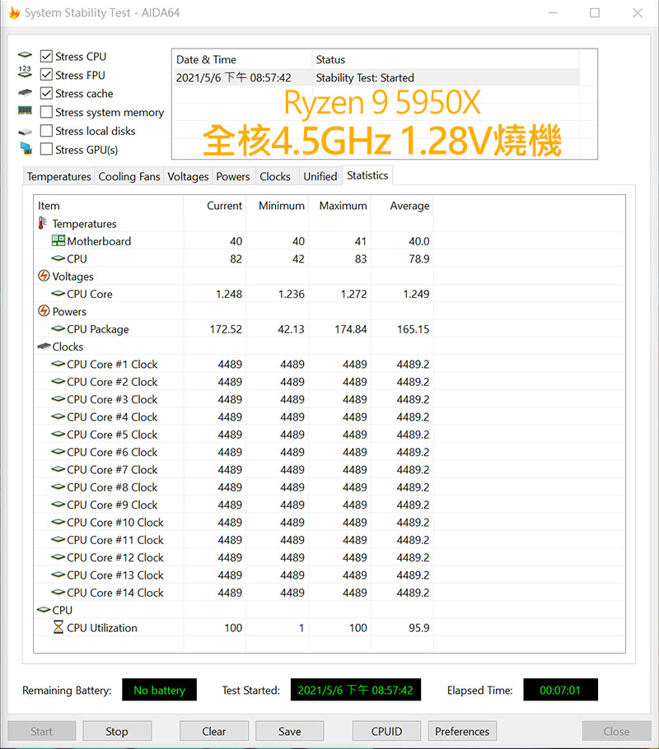Click the Average column header
Viewport: 659px width, 749px height.
click(x=402, y=206)
